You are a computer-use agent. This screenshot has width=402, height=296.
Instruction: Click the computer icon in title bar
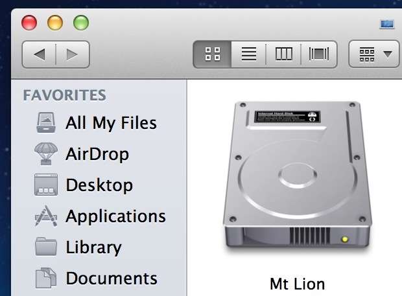click(387, 25)
